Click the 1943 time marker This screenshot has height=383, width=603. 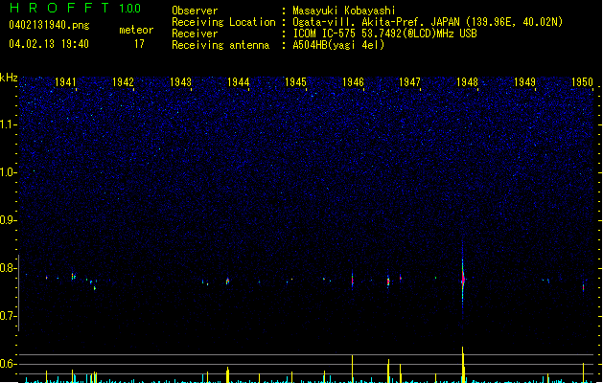click(180, 81)
